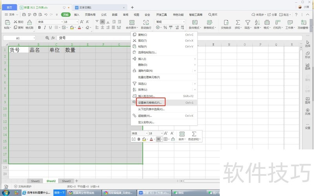Click 设置单元格格式 in the context menu

(150, 103)
